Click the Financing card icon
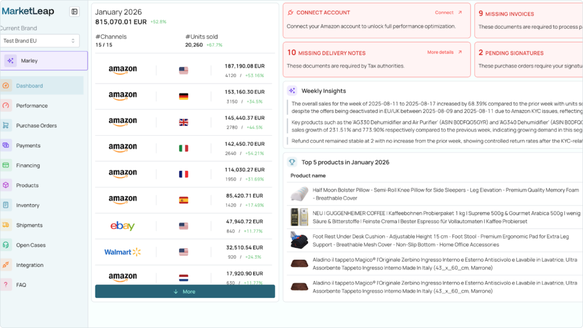Image resolution: width=583 pixels, height=328 pixels. coord(6,165)
